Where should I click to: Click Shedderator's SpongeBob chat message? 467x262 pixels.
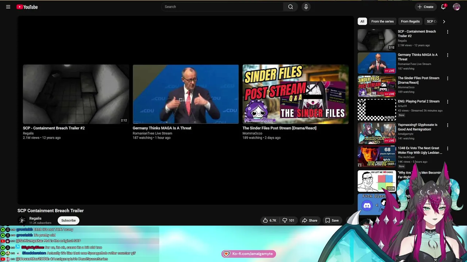pyautogui.click(x=80, y=253)
